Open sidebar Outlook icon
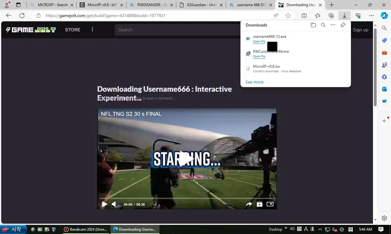 tap(384, 89)
